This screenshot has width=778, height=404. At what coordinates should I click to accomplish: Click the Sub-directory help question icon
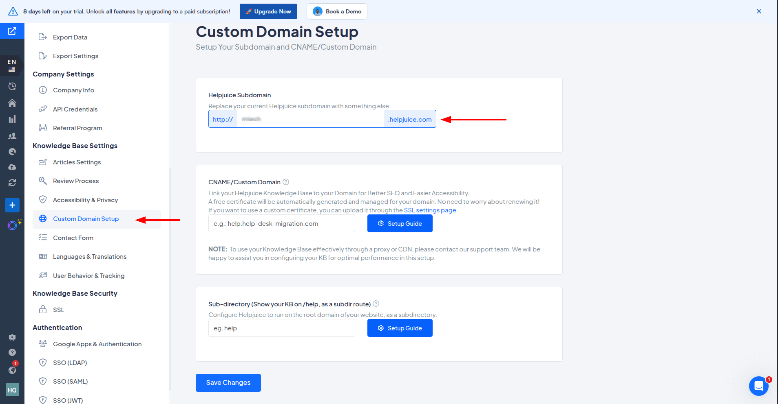coord(376,304)
